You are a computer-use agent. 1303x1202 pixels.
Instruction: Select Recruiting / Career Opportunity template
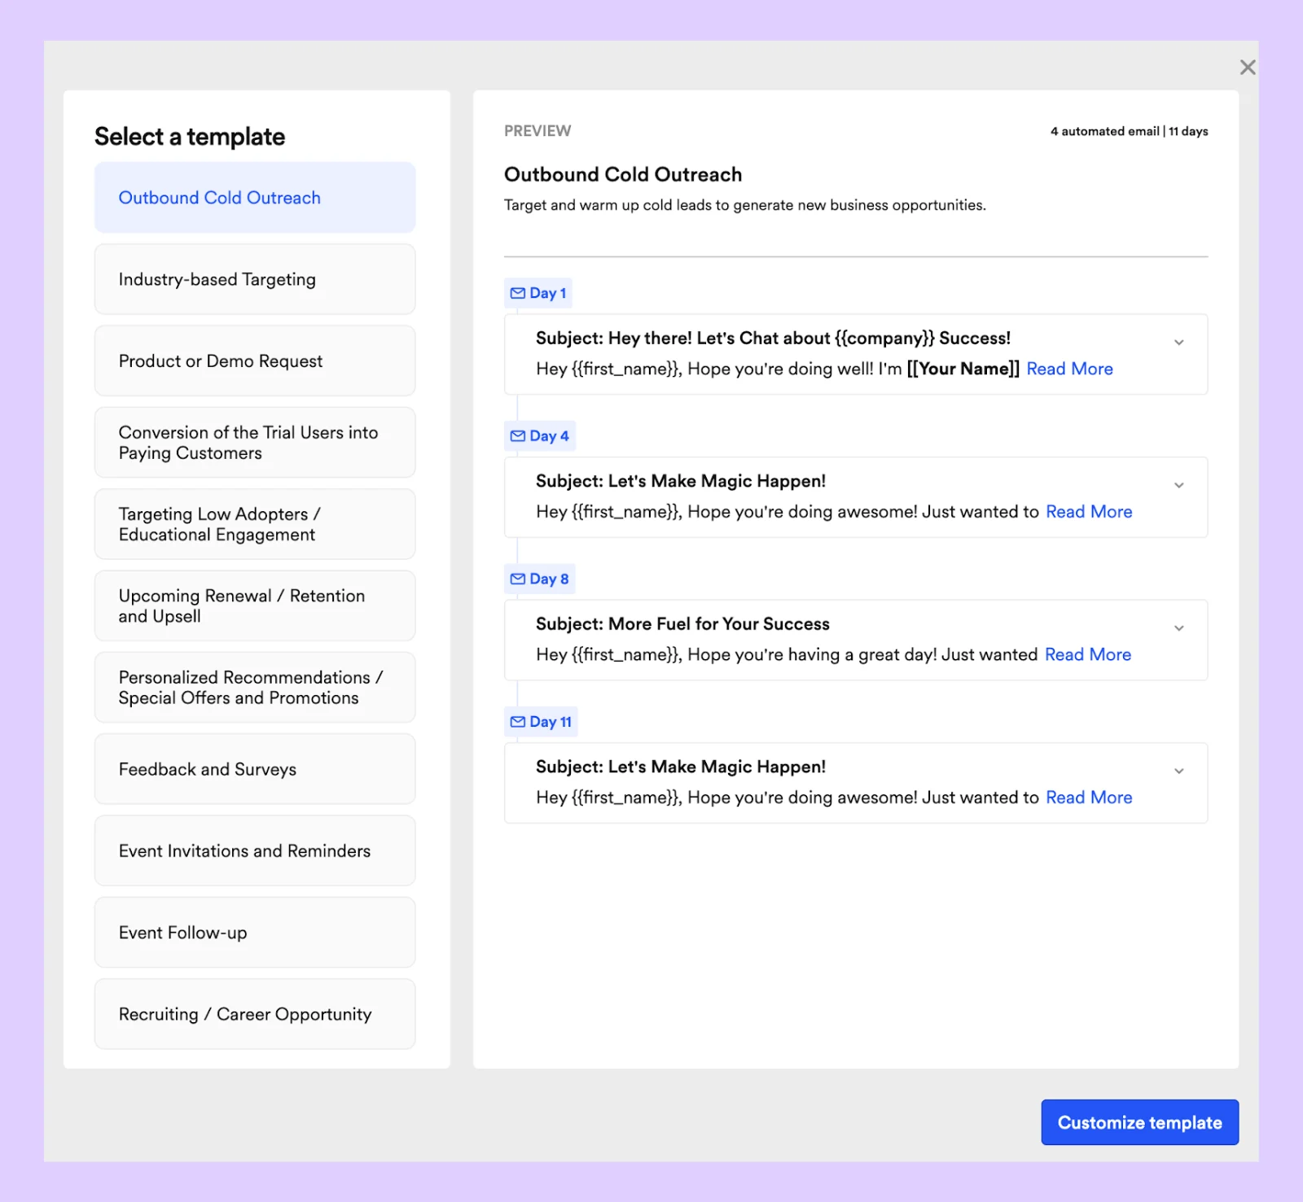point(255,1014)
